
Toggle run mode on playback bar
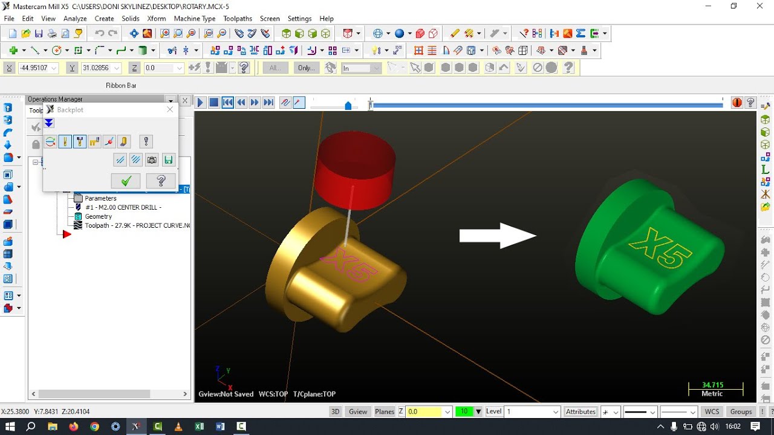[x=299, y=103]
